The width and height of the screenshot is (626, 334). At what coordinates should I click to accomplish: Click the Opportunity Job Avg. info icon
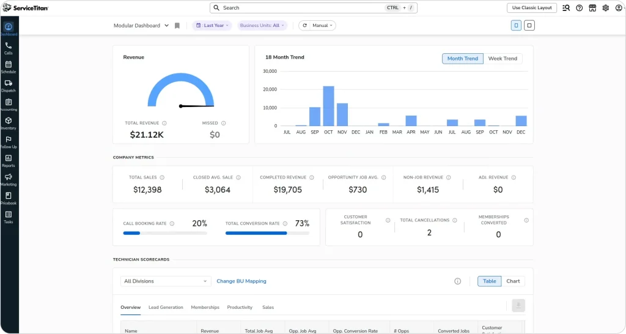pos(384,177)
